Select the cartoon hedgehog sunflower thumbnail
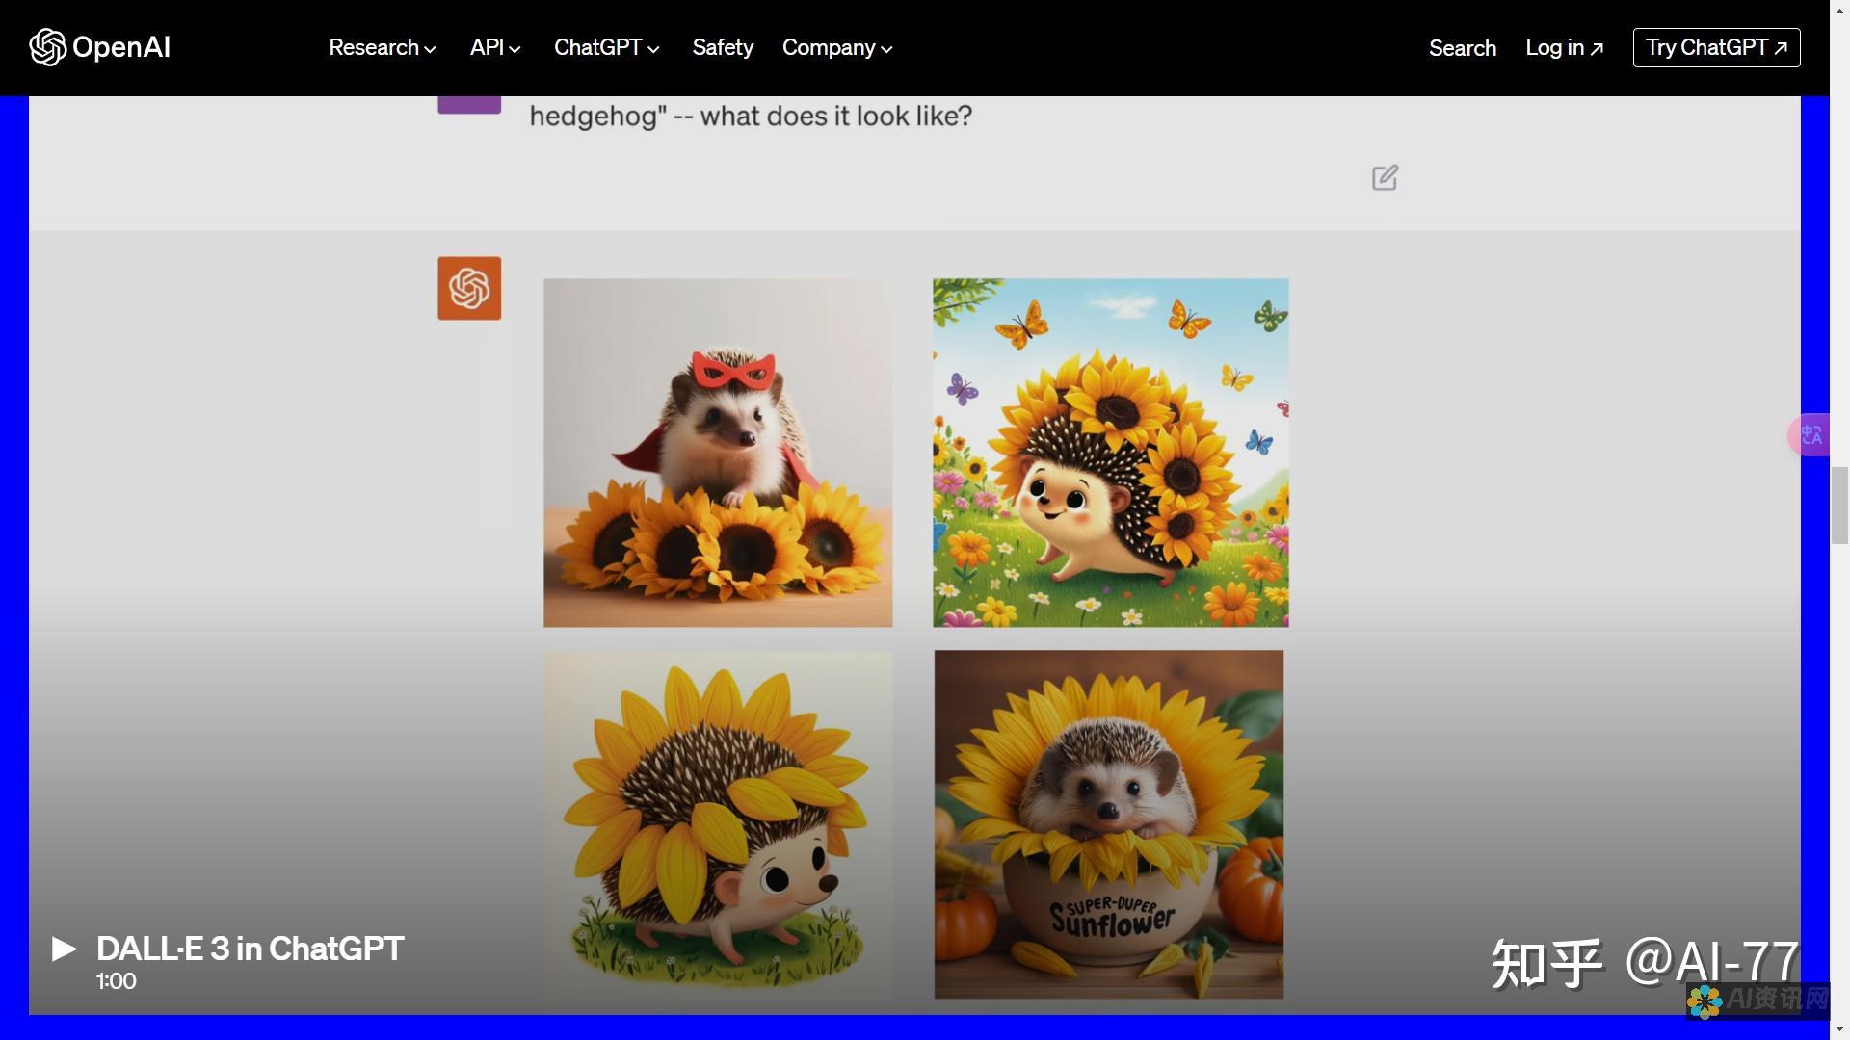The width and height of the screenshot is (1850, 1040). click(x=718, y=824)
